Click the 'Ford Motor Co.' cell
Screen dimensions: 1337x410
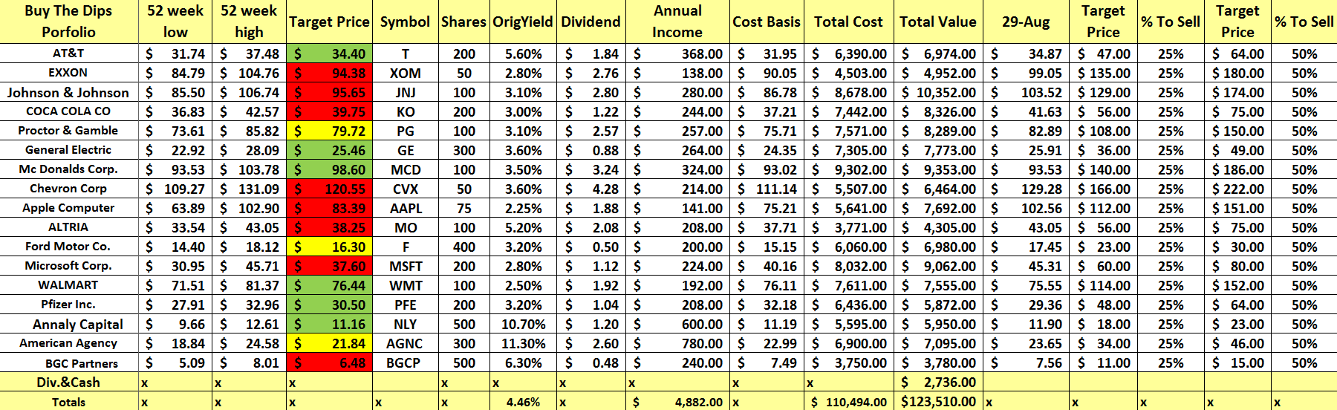pyautogui.click(x=69, y=247)
